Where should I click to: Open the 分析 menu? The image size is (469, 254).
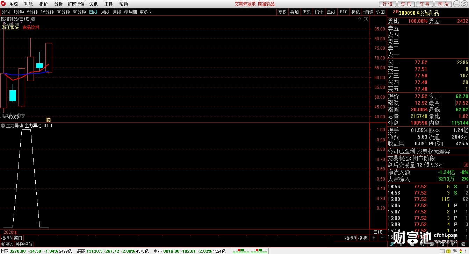[x=59, y=4]
